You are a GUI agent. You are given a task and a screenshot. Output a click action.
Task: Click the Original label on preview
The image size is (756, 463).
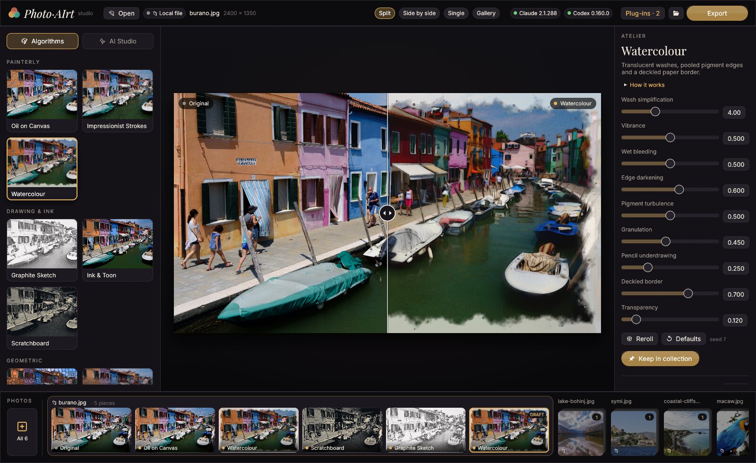[196, 103]
